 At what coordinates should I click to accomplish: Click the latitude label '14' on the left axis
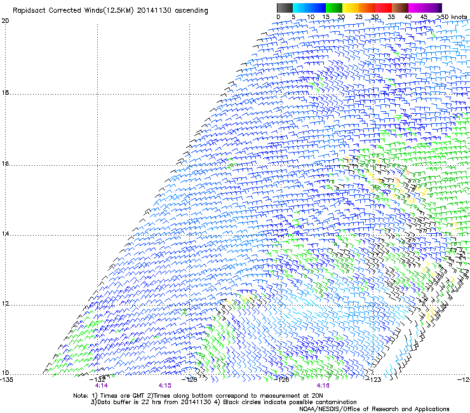5,234
